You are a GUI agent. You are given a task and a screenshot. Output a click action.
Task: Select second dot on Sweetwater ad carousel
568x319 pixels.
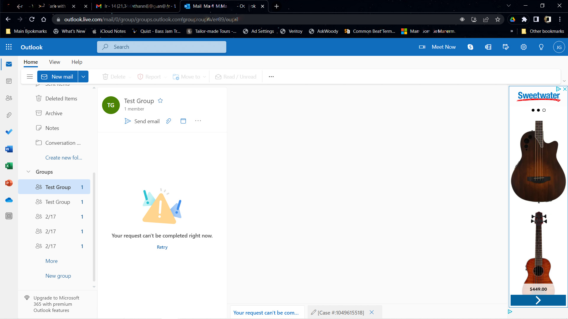538,110
